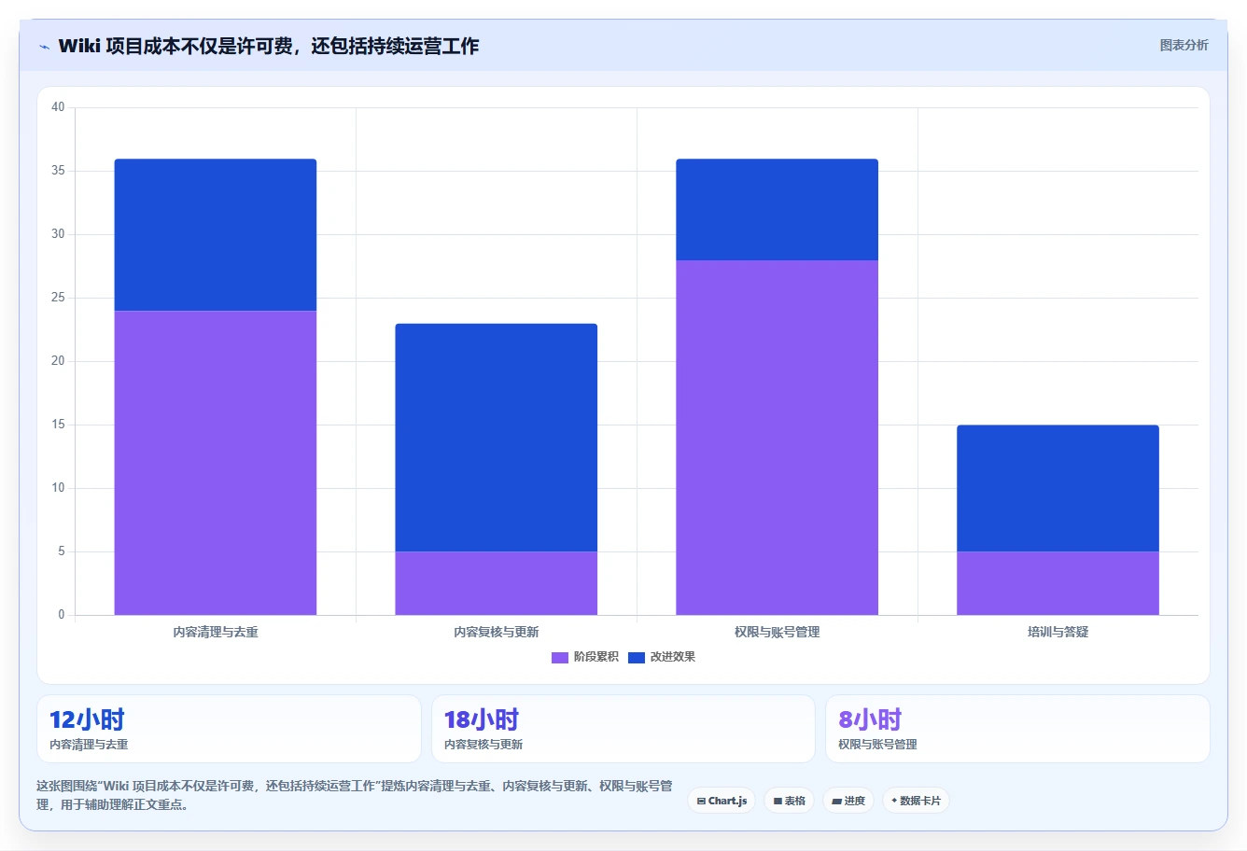Viewport: 1247px width, 851px height.
Task: Click the 内容复核与更新 x-axis label
Action: click(x=497, y=633)
